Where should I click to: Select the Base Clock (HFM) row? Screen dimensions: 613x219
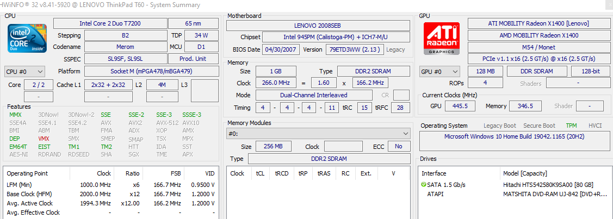point(110,194)
